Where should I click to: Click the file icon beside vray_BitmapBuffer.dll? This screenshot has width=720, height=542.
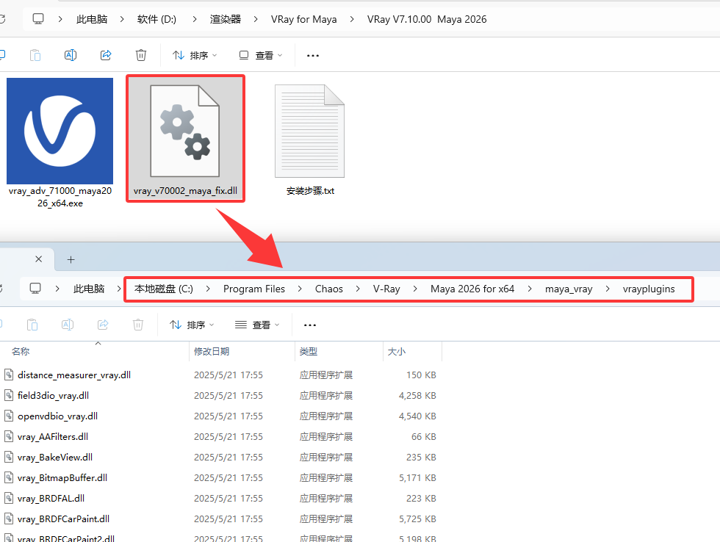tap(9, 477)
